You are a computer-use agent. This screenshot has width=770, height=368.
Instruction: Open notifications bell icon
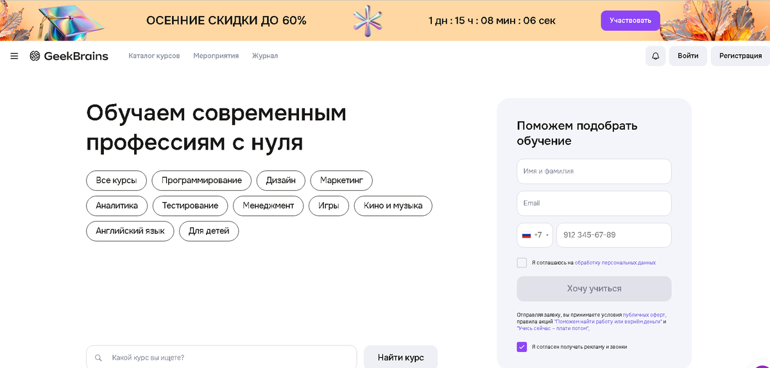pos(655,56)
